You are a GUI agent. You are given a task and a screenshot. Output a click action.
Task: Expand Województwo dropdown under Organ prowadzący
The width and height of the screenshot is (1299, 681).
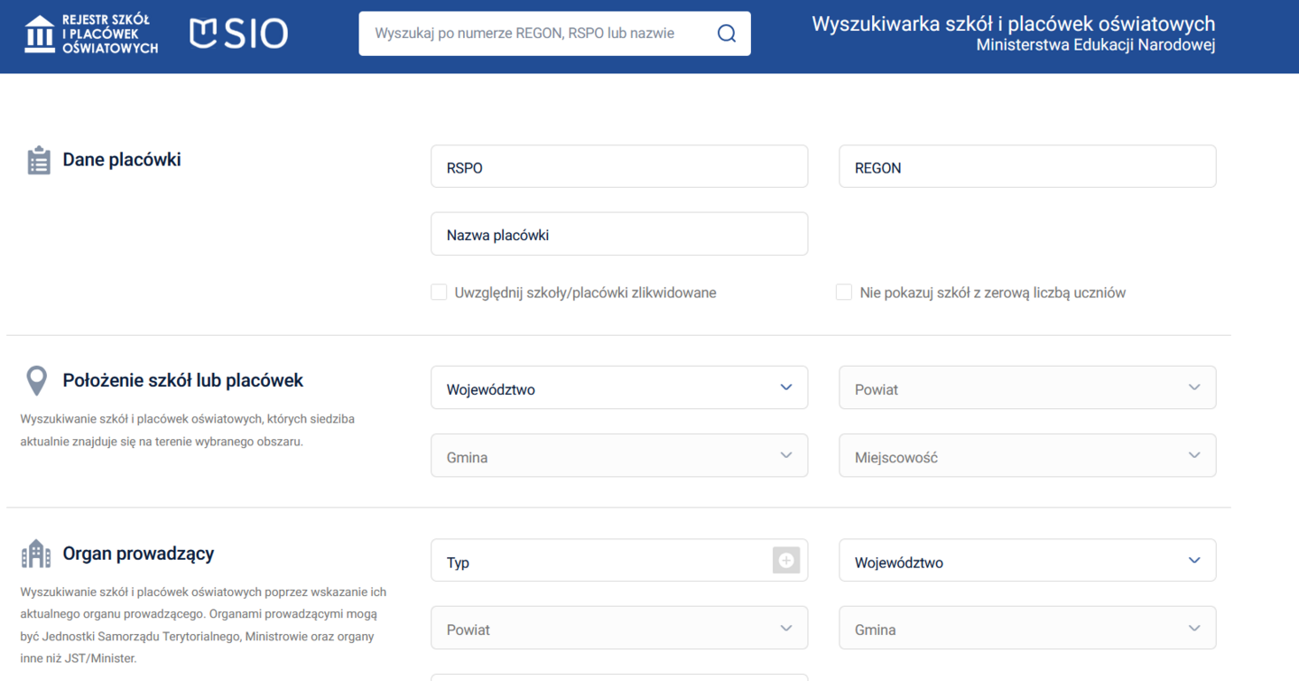[1026, 561]
